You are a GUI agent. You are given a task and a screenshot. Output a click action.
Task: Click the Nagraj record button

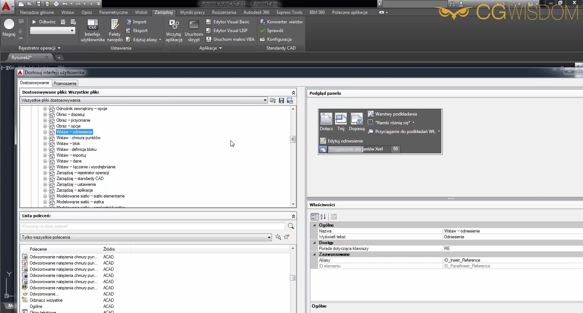pos(9,25)
